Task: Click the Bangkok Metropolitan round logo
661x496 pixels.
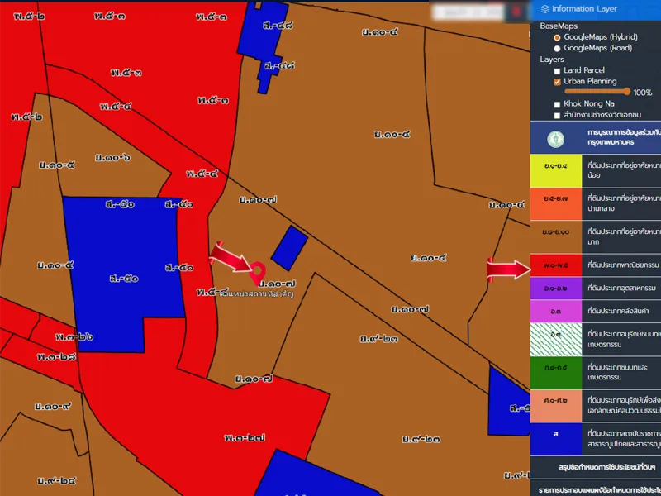Action: (x=557, y=137)
